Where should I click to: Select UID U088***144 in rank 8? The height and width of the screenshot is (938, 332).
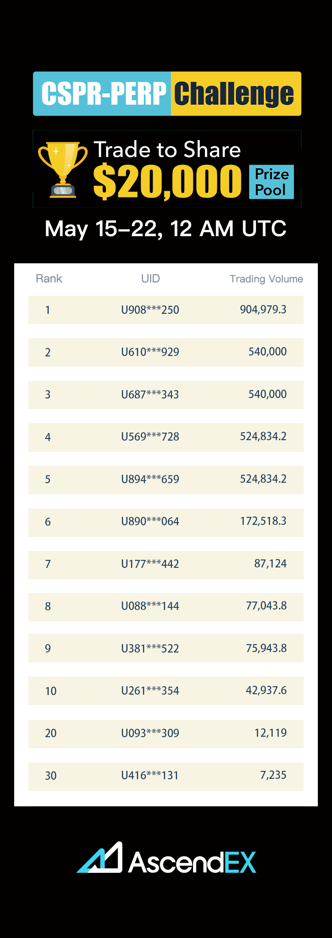[x=150, y=606]
